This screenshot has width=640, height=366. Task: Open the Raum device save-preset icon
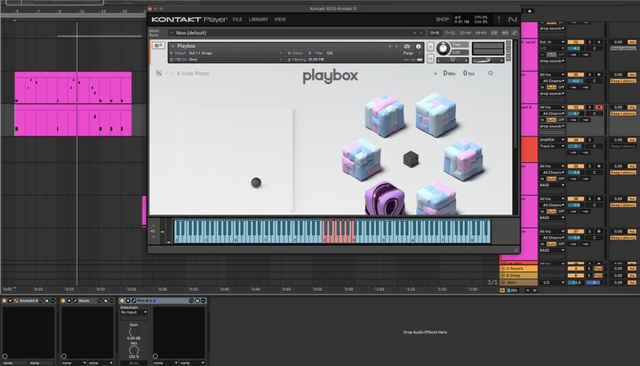tap(105, 300)
